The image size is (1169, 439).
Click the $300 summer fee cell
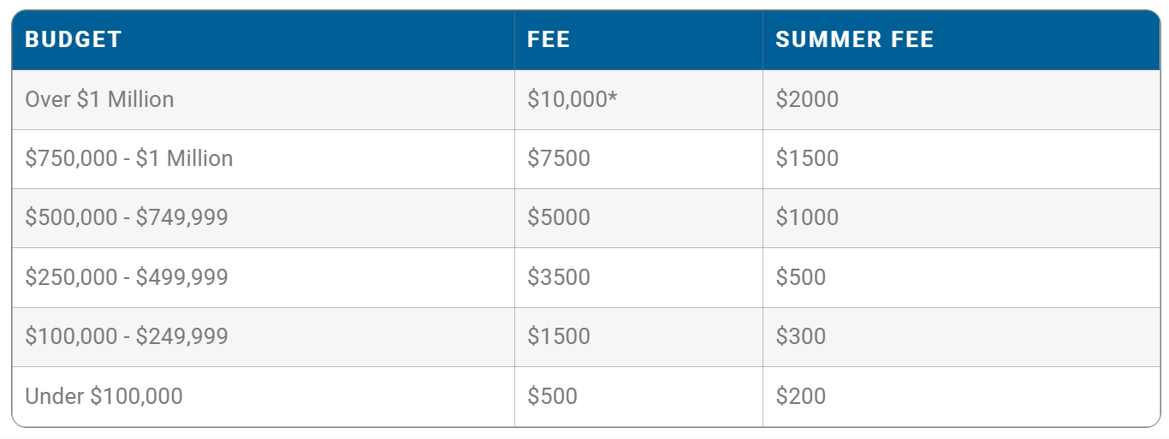point(800,336)
